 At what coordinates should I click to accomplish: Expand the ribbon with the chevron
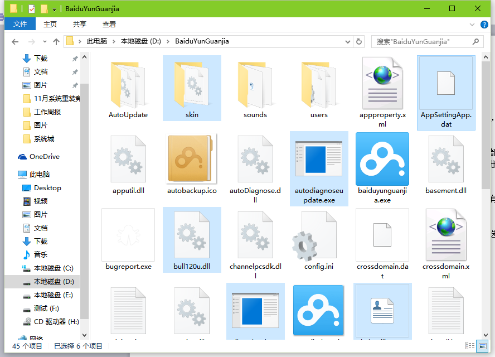click(472, 25)
